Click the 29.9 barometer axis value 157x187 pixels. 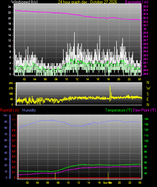click(x=146, y=33)
